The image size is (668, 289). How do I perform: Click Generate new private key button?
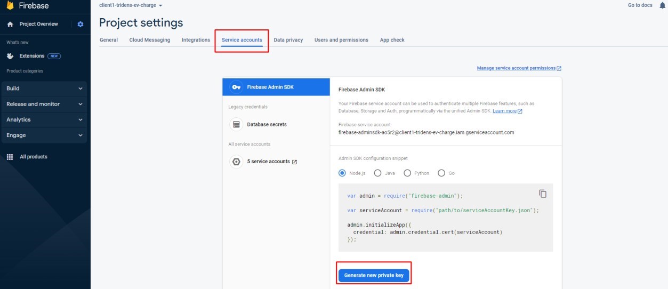pos(374,275)
